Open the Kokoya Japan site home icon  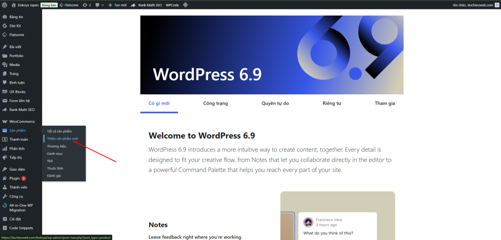tap(13, 5)
